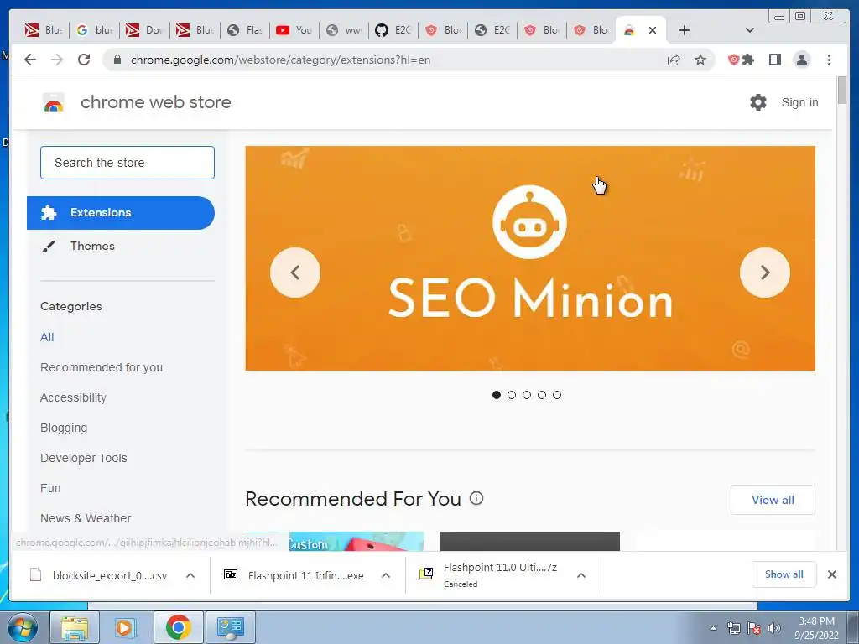Open the Action Center flag tray icon
This screenshot has height=644, width=859.
tap(754, 628)
